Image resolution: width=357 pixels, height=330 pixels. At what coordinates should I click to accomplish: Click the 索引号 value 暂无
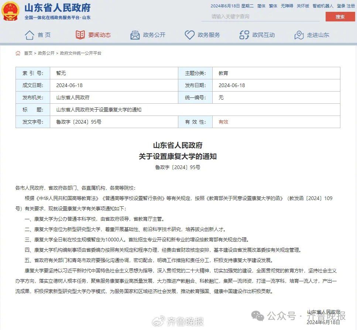[61, 73]
